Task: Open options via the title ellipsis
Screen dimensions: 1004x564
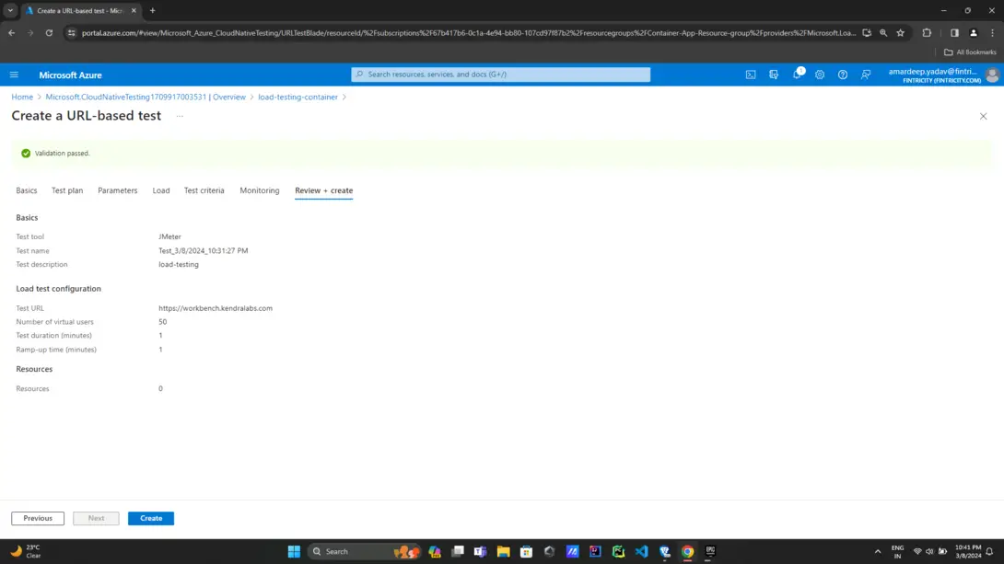Action: 180,117
